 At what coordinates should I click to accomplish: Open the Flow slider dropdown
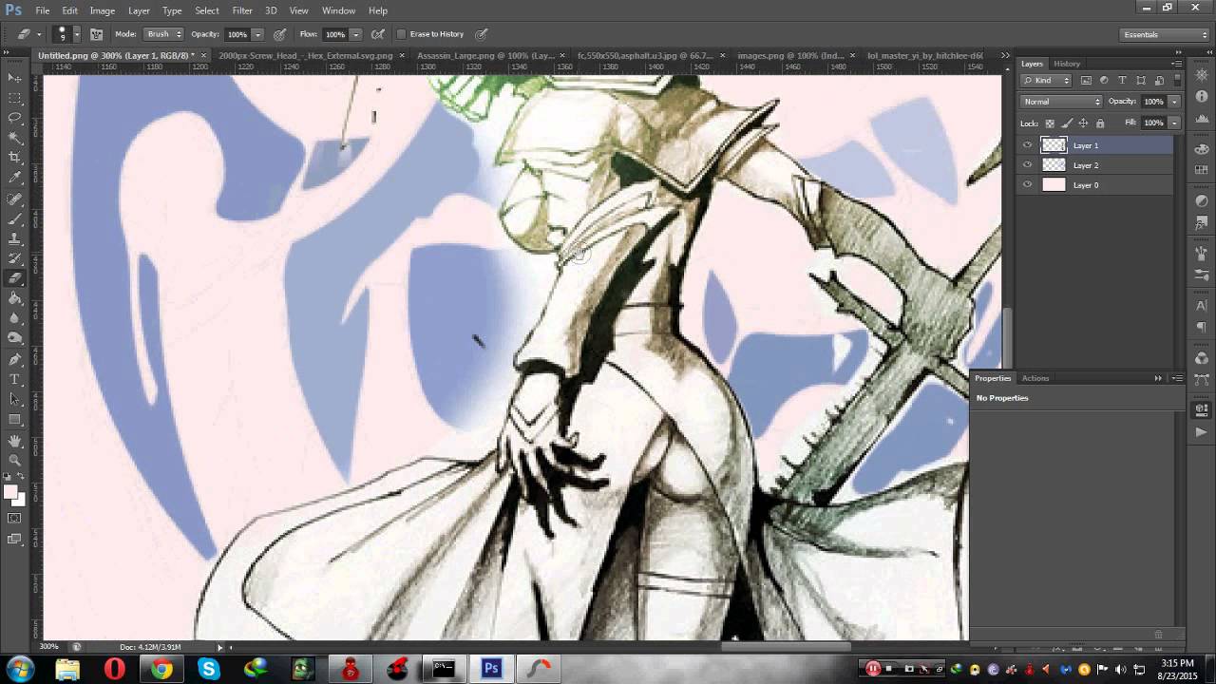[x=355, y=34]
